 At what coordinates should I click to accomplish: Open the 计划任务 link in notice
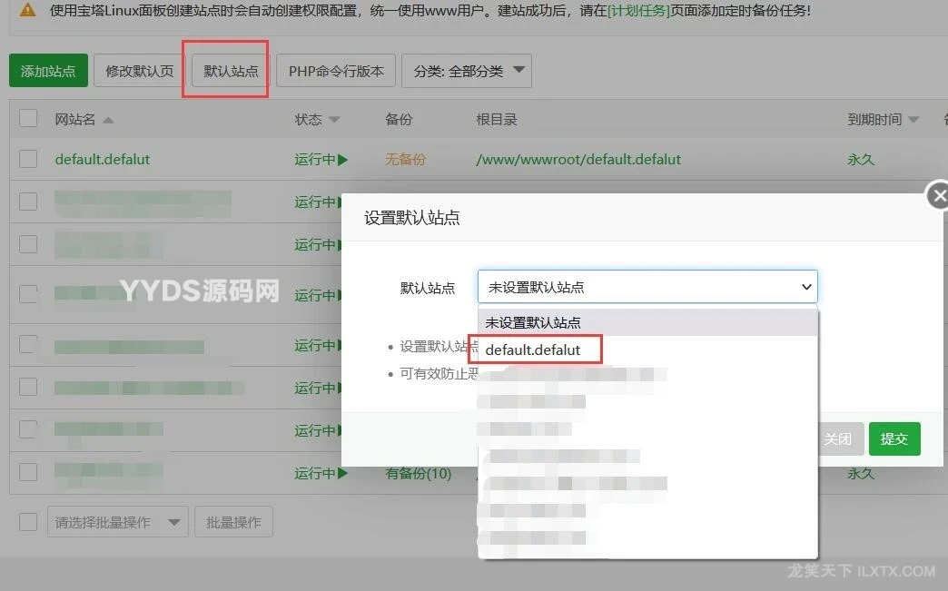(637, 11)
